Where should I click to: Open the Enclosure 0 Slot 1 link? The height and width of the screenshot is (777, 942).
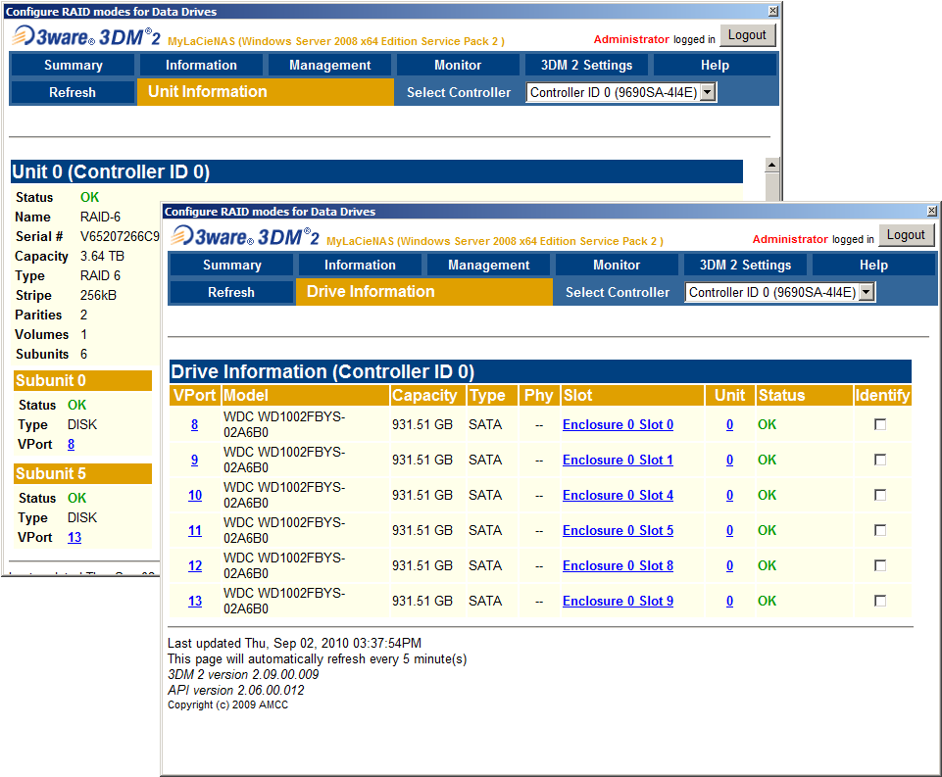(x=618, y=460)
